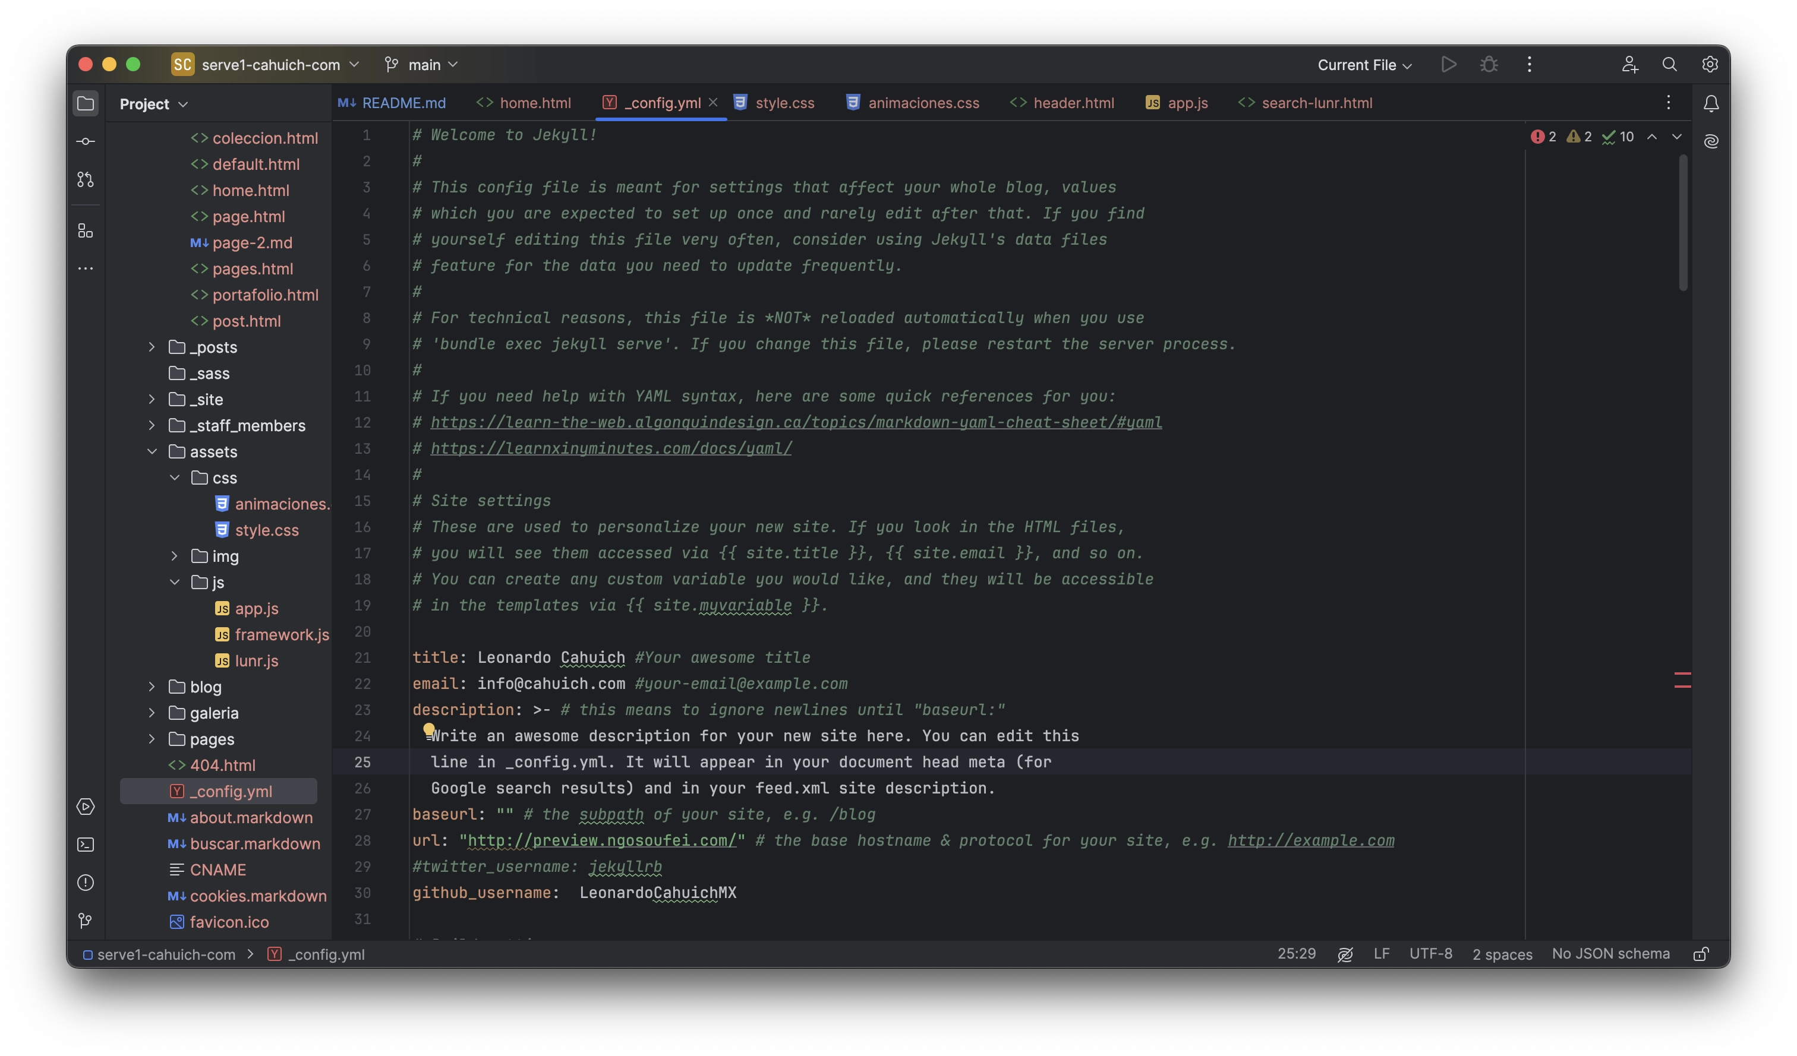The image size is (1797, 1056).
Task: Open the Terminal tool window
Action: tap(86, 845)
